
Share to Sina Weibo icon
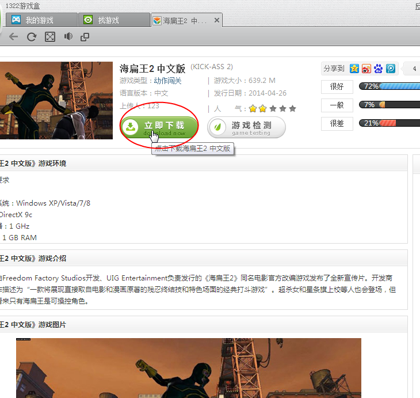coord(366,69)
